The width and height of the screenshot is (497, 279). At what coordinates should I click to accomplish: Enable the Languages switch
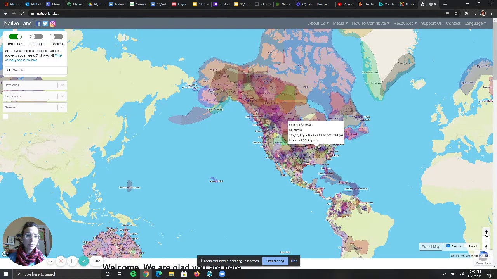[36, 36]
